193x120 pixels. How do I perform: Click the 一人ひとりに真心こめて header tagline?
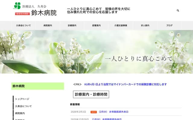(x=99, y=10)
